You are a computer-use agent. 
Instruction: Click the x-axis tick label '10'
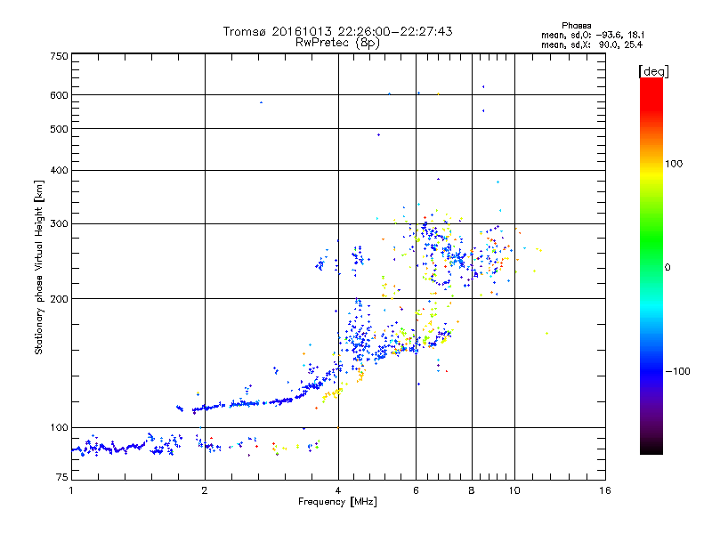514,490
